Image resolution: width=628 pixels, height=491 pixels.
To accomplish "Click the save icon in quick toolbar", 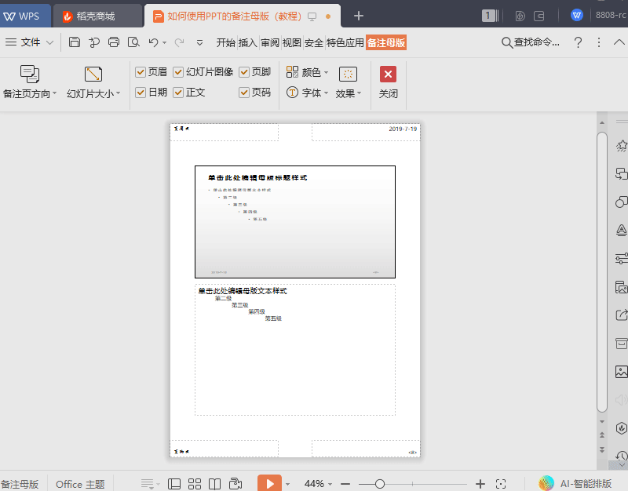I will (75, 42).
